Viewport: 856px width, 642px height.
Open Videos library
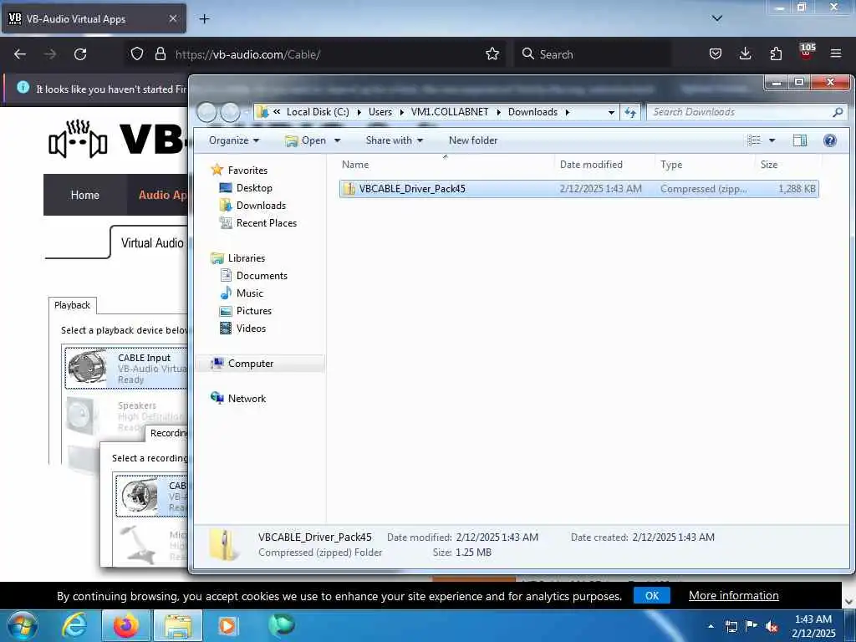tap(251, 328)
